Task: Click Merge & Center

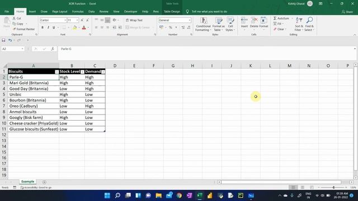Action: [x=138, y=27]
